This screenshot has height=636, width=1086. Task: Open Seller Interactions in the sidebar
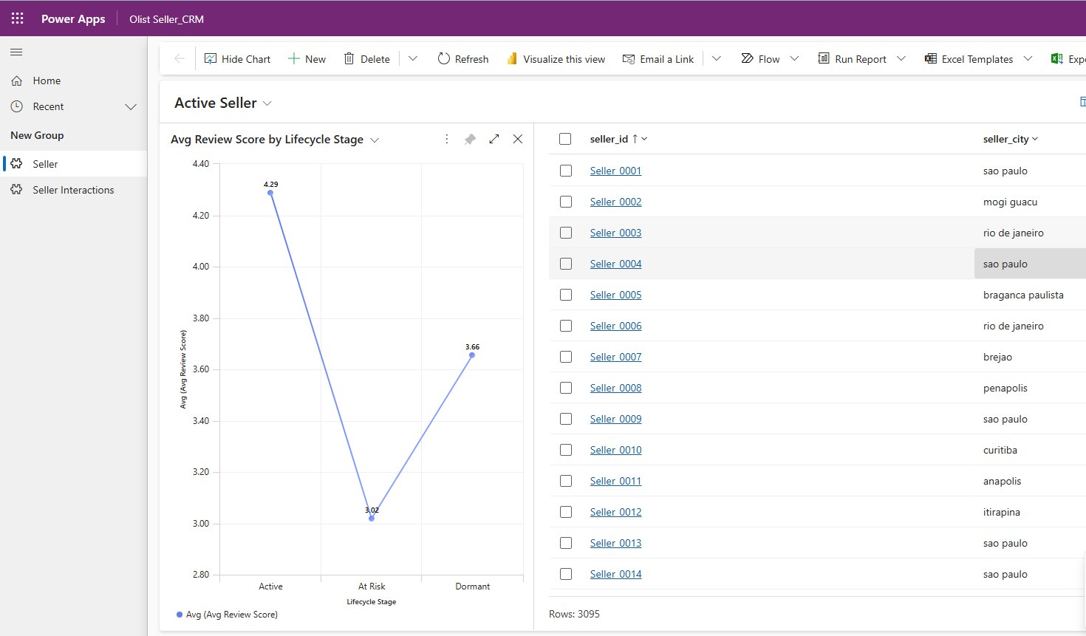point(73,190)
